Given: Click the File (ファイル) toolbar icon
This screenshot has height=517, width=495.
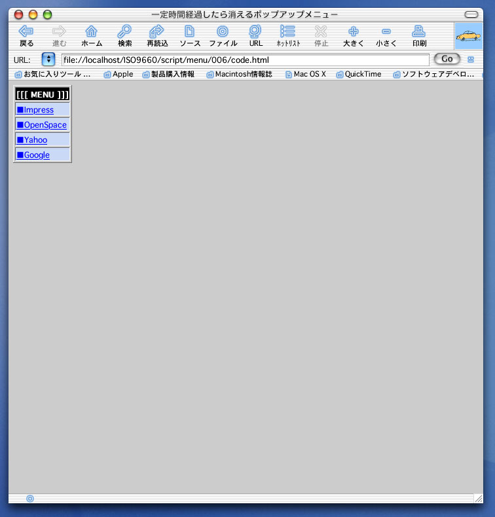Looking at the screenshot, I should tap(223, 31).
